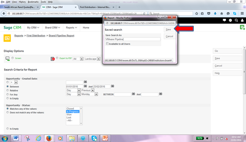Screen dimensions: 246x142
Task: Select Between created date radio option
Action: pos(7,86)
